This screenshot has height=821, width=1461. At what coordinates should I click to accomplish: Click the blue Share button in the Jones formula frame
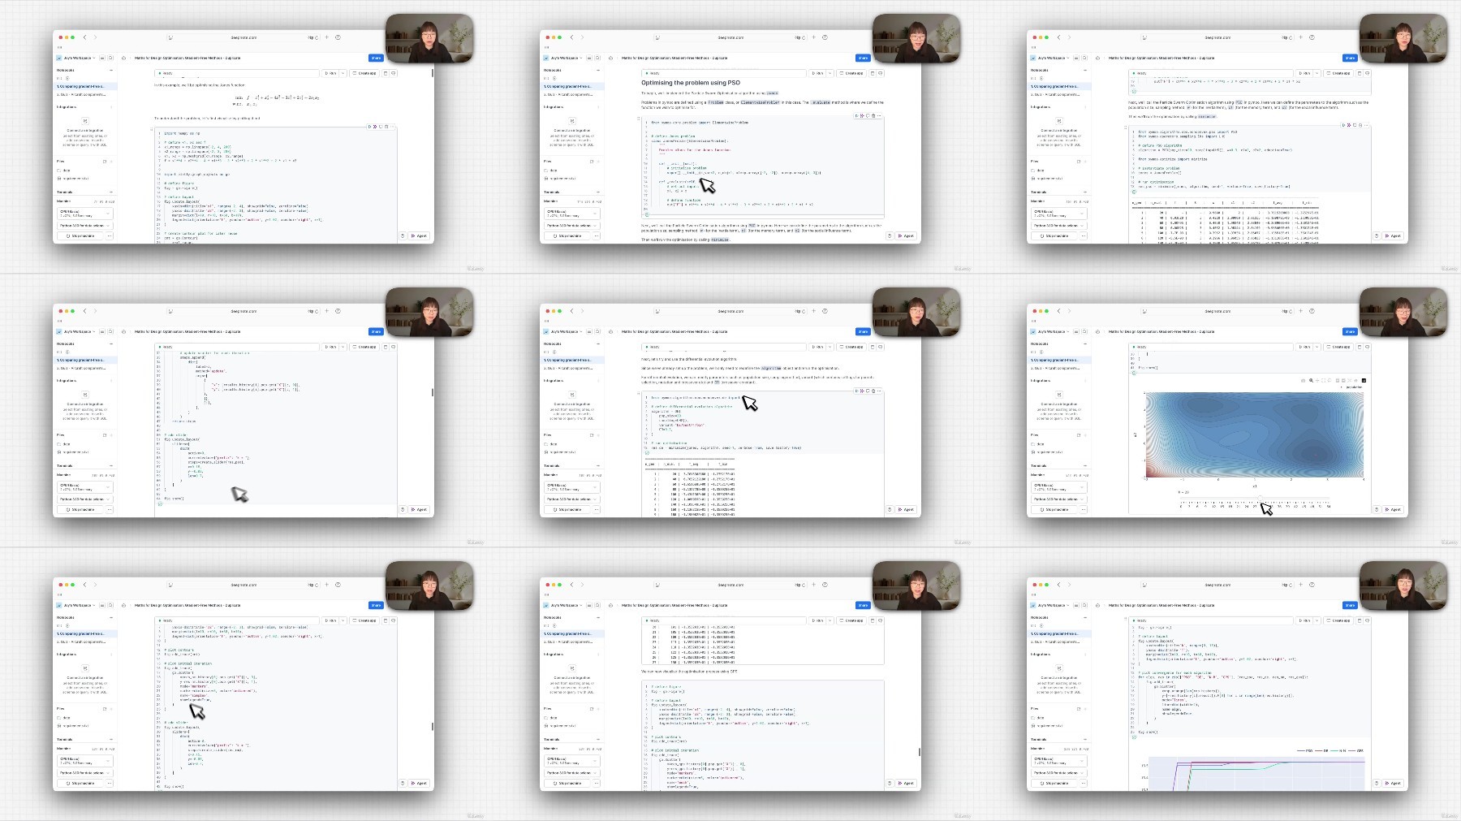376,58
